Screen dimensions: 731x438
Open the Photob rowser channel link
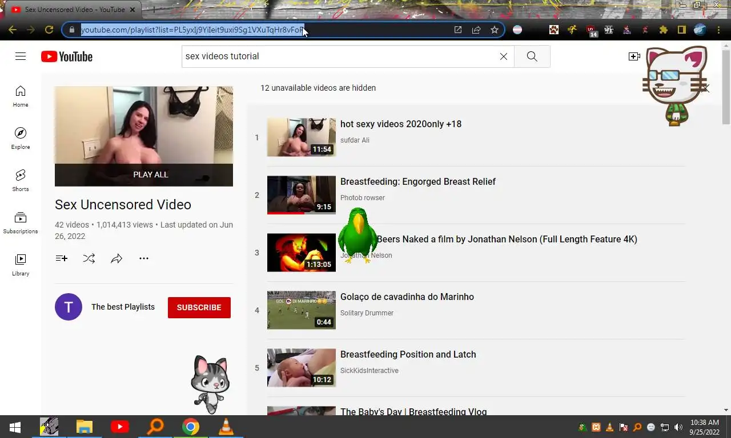[x=363, y=198]
